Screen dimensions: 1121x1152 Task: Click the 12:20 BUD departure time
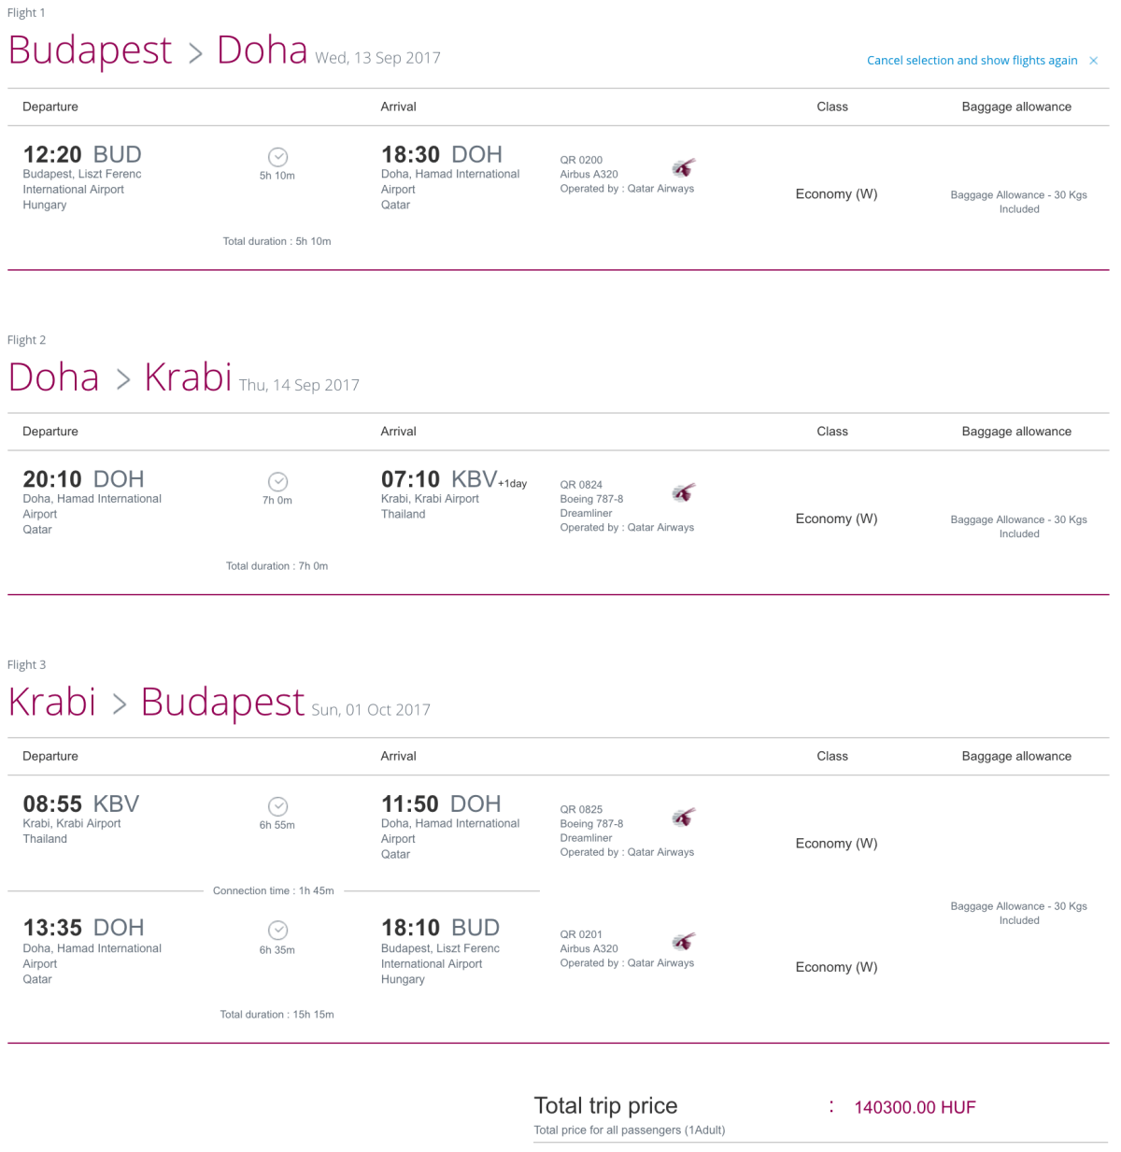point(82,154)
